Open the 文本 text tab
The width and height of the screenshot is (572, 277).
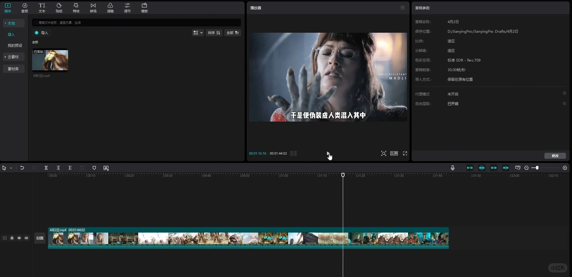pyautogui.click(x=42, y=8)
